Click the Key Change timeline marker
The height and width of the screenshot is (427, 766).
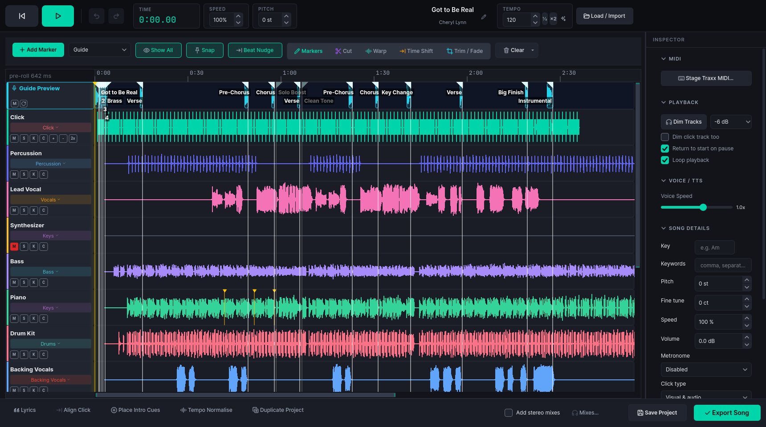[397, 93]
